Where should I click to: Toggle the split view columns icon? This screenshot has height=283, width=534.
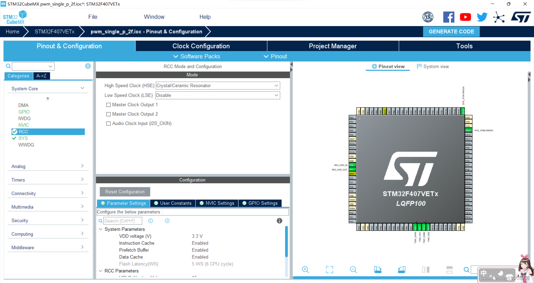coord(426,269)
